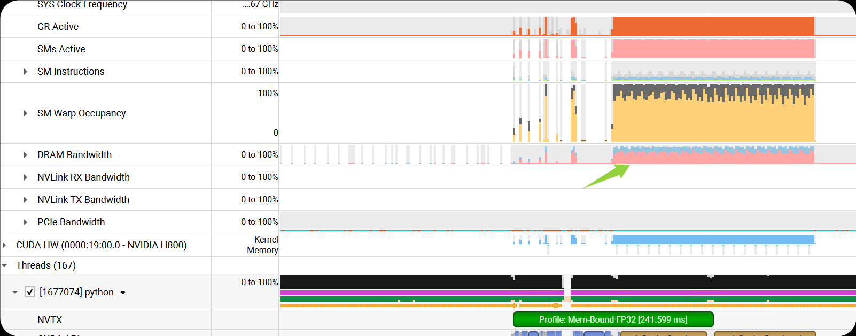Expand the SM Instructions row
The height and width of the screenshot is (336, 856).
pos(25,72)
